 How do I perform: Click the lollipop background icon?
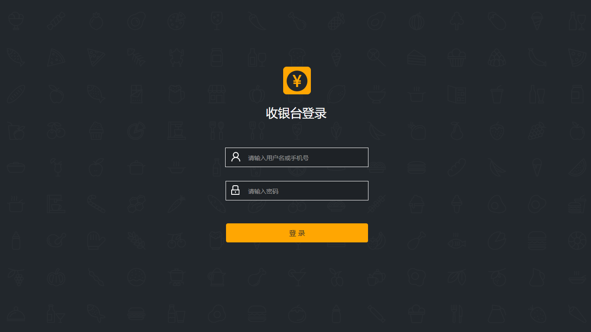(375, 57)
